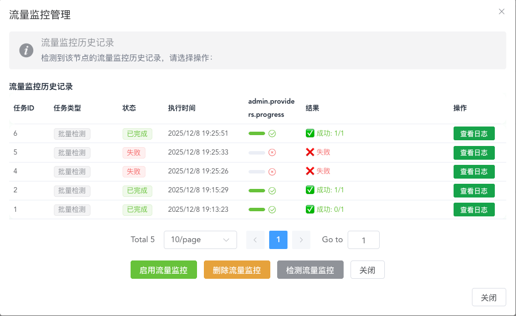This screenshot has width=516, height=316.
Task: Click the Go to page number input
Action: (364, 240)
